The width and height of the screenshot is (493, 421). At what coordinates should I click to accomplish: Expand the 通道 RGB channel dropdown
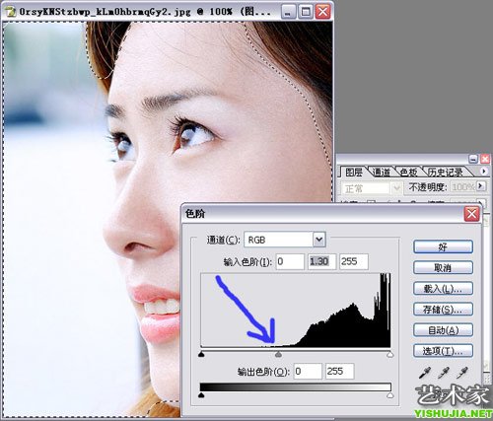pyautogui.click(x=318, y=240)
